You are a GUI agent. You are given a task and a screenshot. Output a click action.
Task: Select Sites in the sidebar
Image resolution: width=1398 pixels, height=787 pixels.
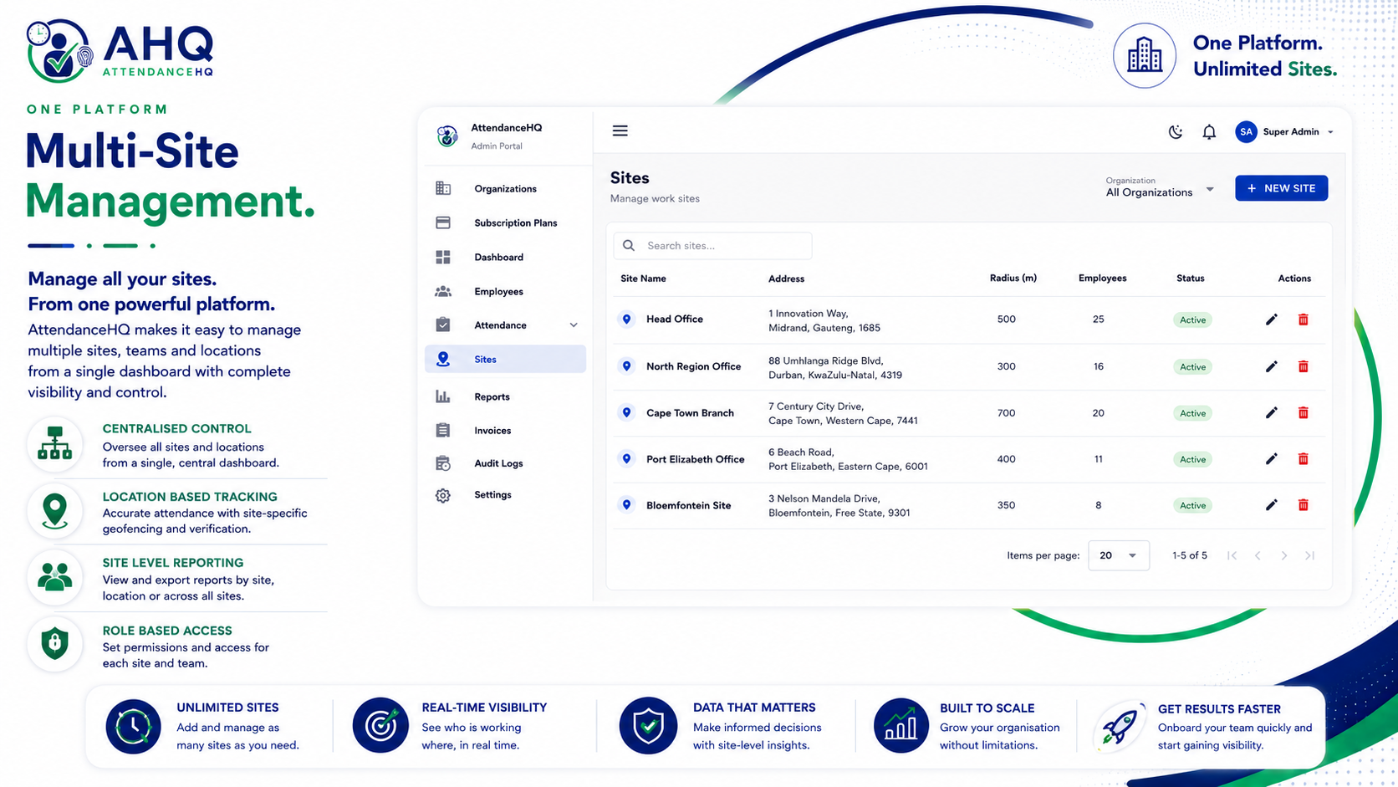point(505,360)
